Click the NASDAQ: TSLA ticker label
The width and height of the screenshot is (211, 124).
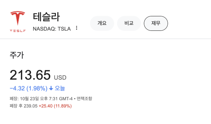[52, 29]
